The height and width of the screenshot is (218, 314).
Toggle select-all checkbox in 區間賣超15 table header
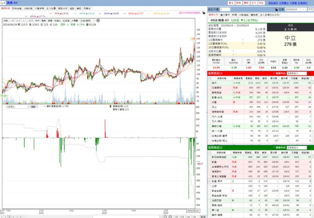pos(210,153)
